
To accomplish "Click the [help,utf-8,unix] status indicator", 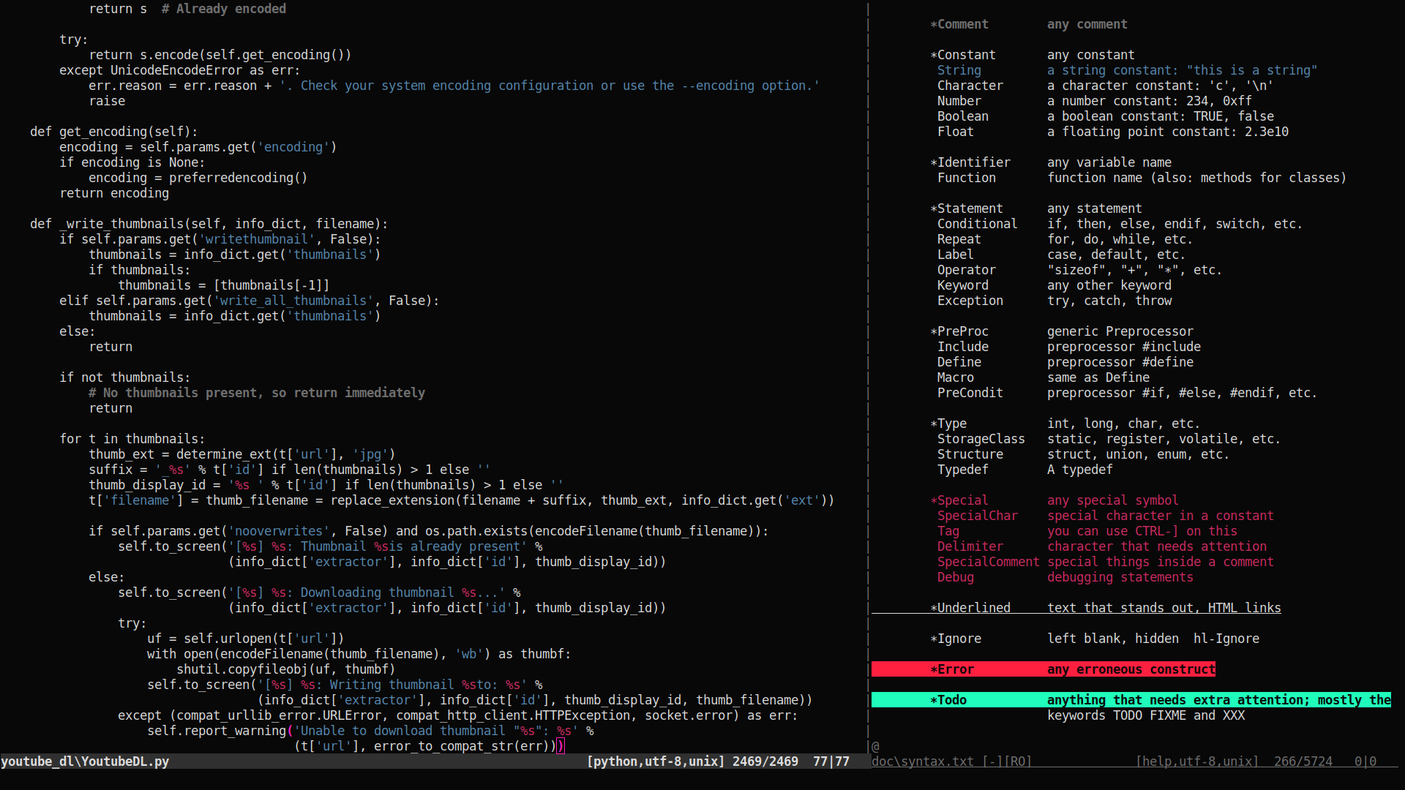I will pyautogui.click(x=1196, y=761).
